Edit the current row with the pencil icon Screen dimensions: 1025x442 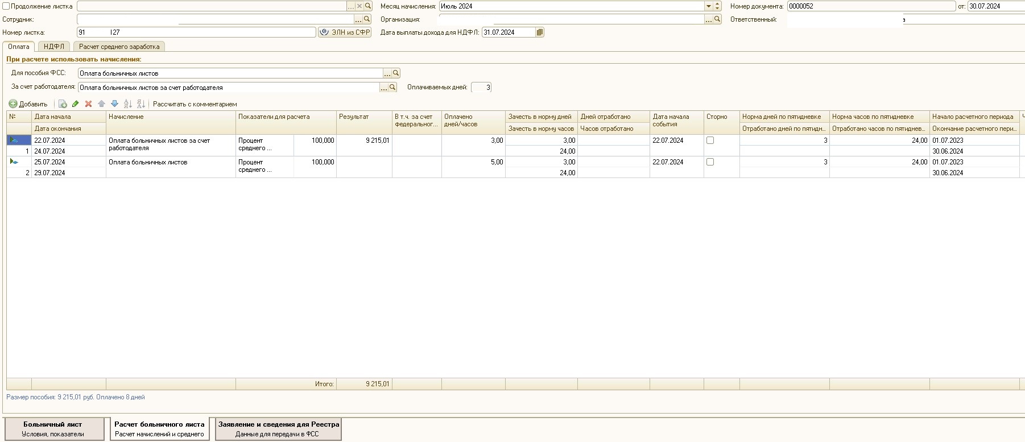click(75, 104)
